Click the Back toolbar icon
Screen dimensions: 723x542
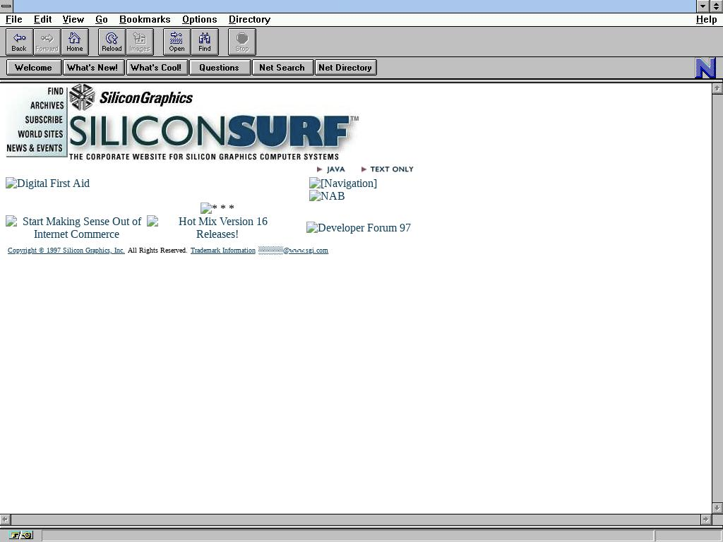(x=19, y=42)
